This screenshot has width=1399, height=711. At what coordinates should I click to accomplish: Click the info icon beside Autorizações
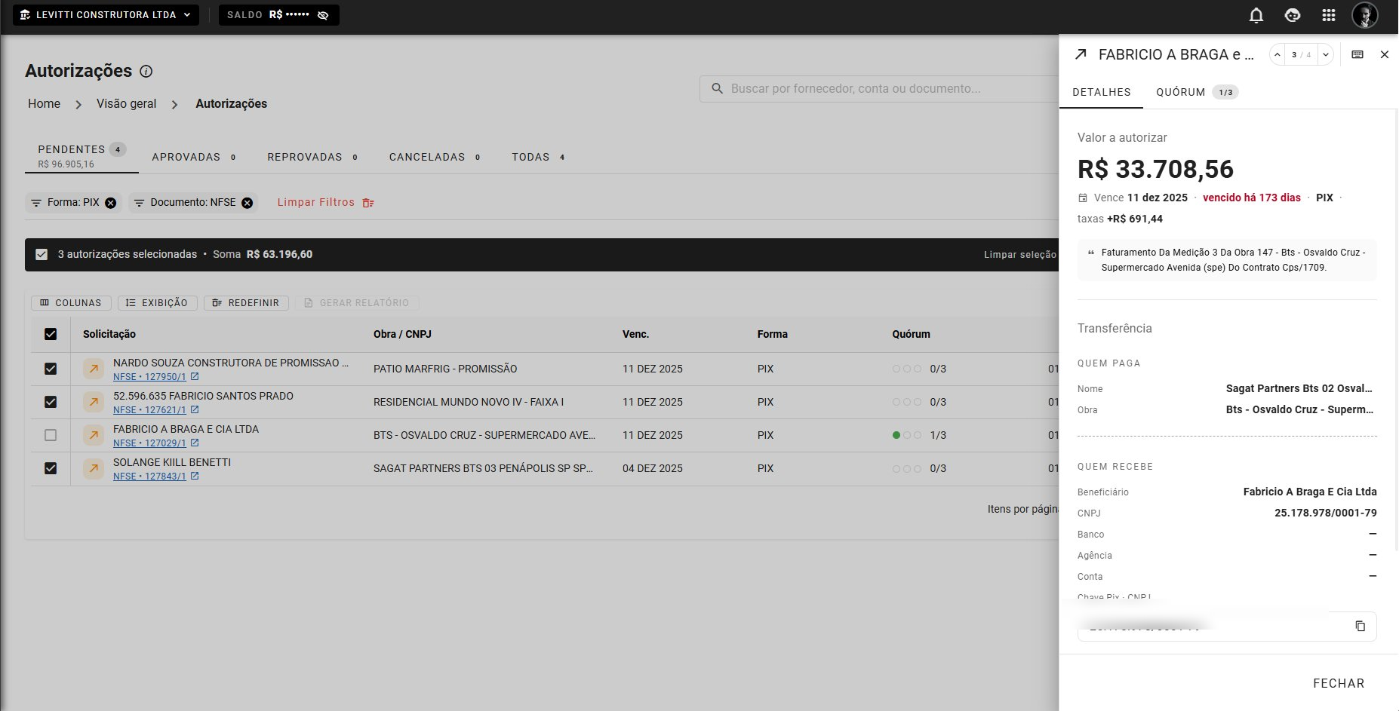click(146, 72)
